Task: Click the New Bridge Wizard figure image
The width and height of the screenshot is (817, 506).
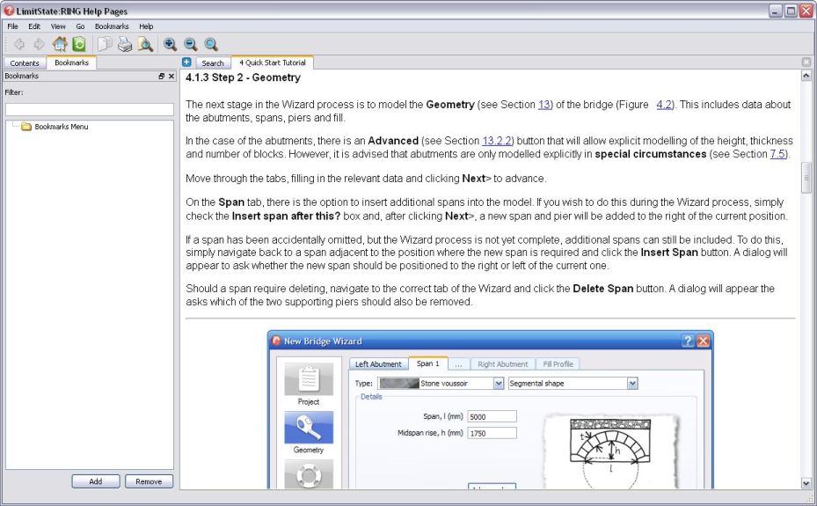Action: [x=490, y=409]
